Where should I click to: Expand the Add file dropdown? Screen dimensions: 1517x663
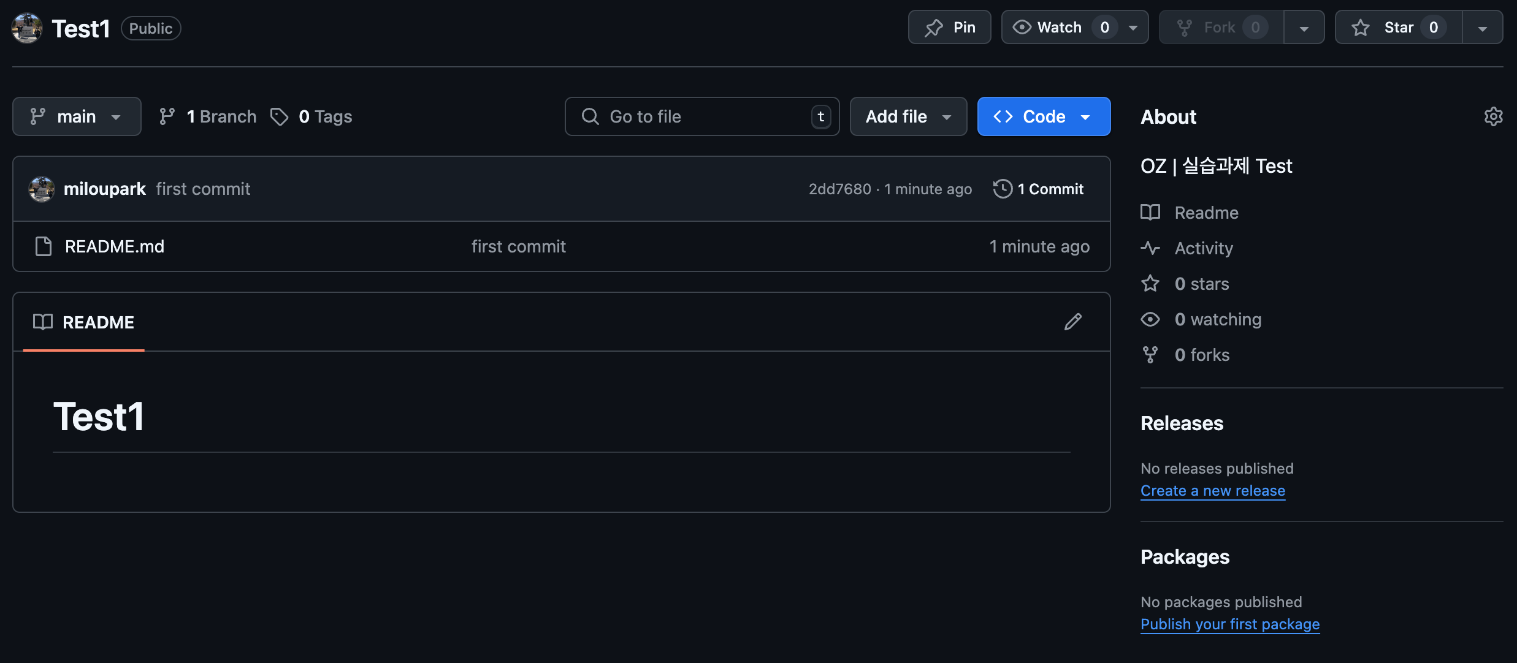click(908, 116)
